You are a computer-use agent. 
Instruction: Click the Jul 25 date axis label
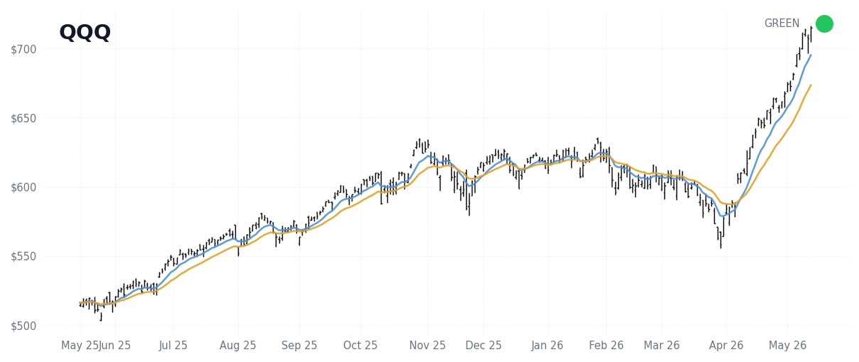[173, 346]
